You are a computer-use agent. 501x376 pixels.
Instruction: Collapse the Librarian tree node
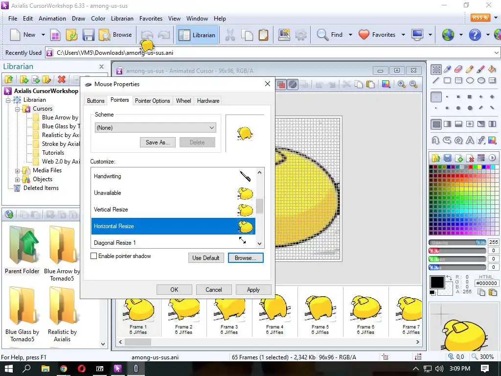point(9,100)
